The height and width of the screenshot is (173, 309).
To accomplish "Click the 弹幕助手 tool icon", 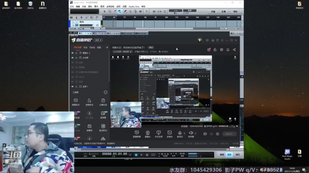I will [x=76, y=102].
